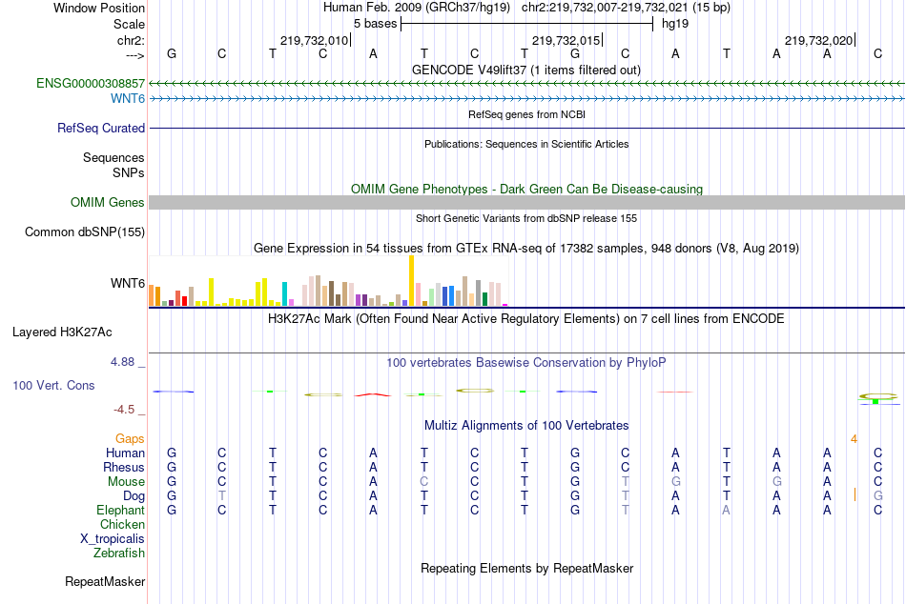Image resolution: width=906 pixels, height=604 pixels.
Task: Click the orange insertion bar in the Dog row
Action: click(855, 494)
